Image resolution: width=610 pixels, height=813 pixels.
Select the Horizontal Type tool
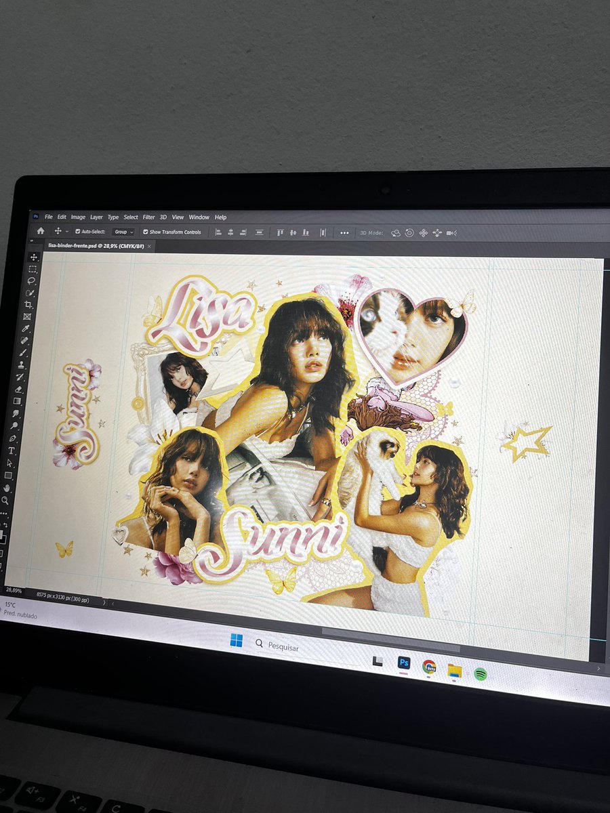12,451
